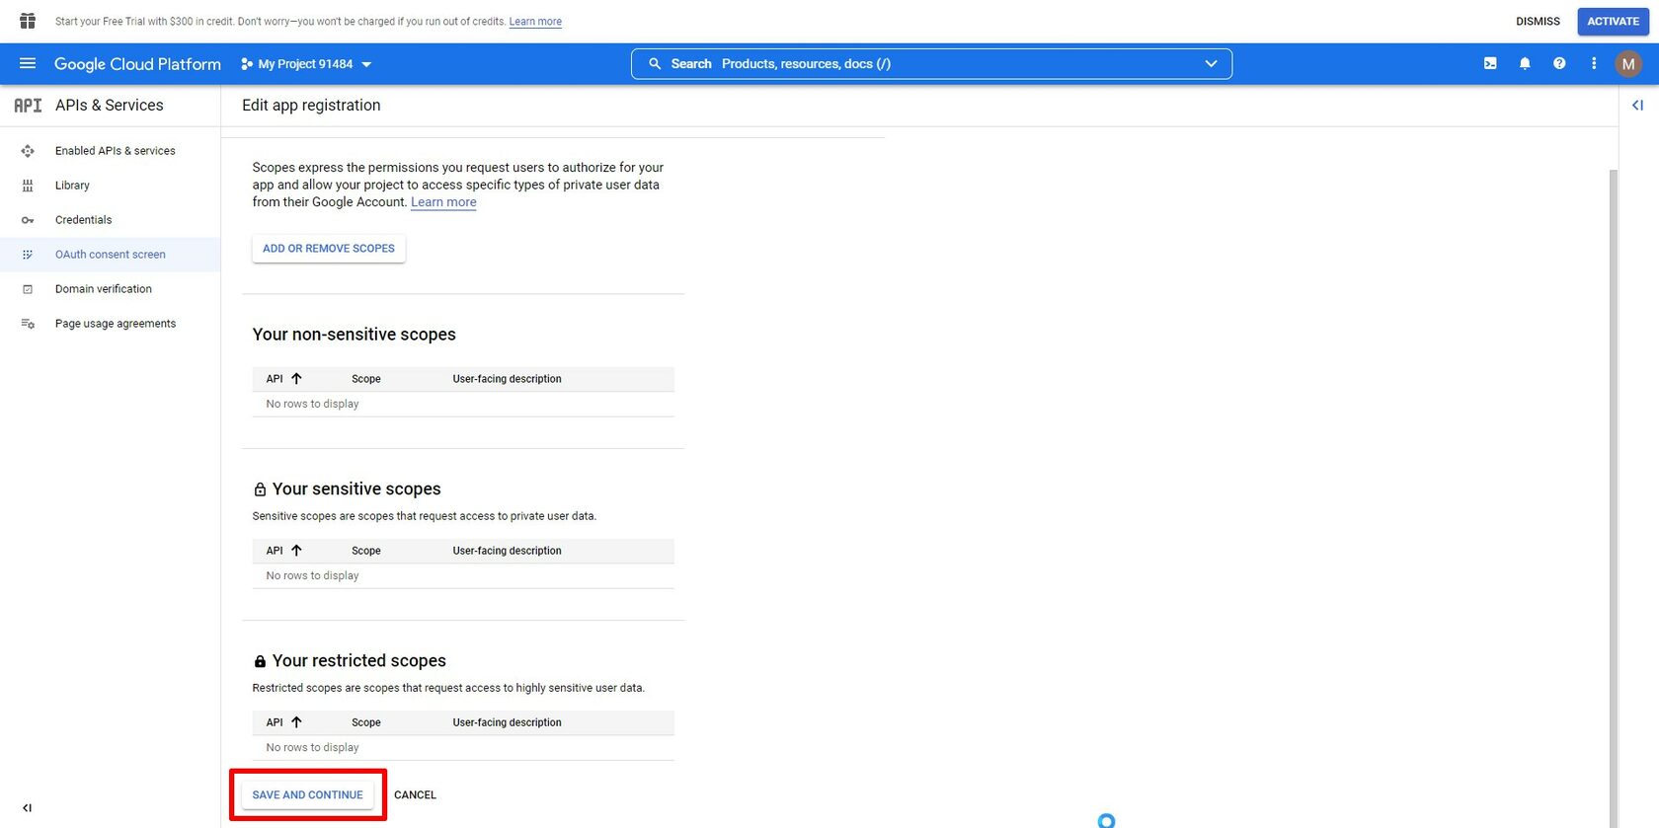The image size is (1659, 828).
Task: Click Scope column header in sensitive scopes table
Action: [365, 551]
